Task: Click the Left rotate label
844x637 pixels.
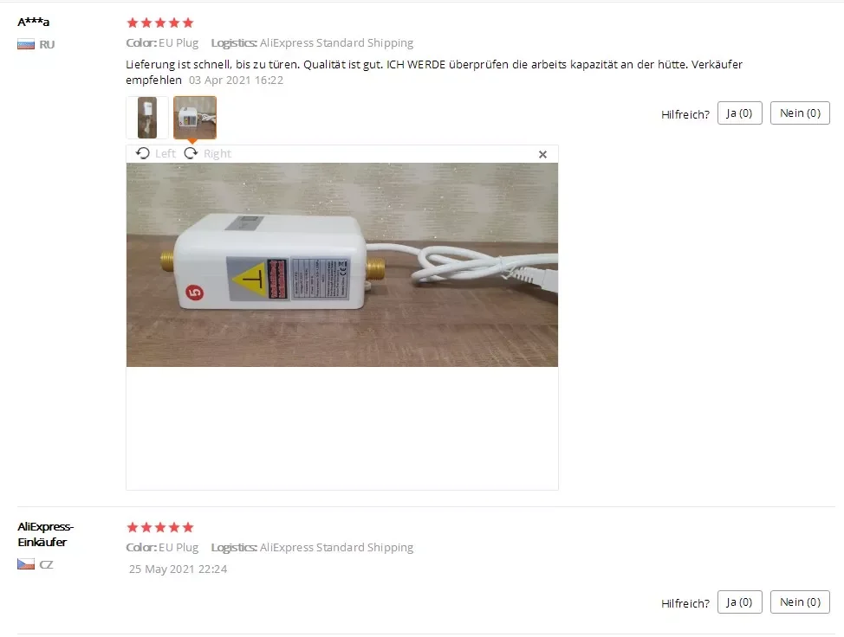Action: click(166, 154)
